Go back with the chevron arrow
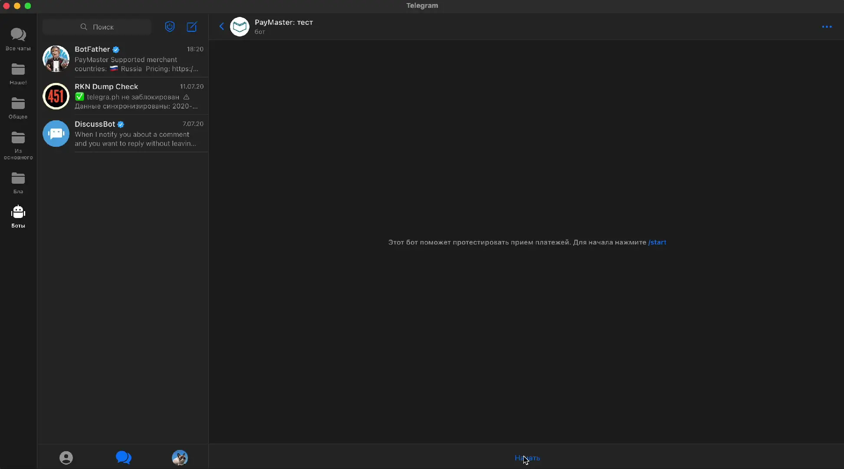Viewport: 844px width, 469px height. (x=221, y=26)
